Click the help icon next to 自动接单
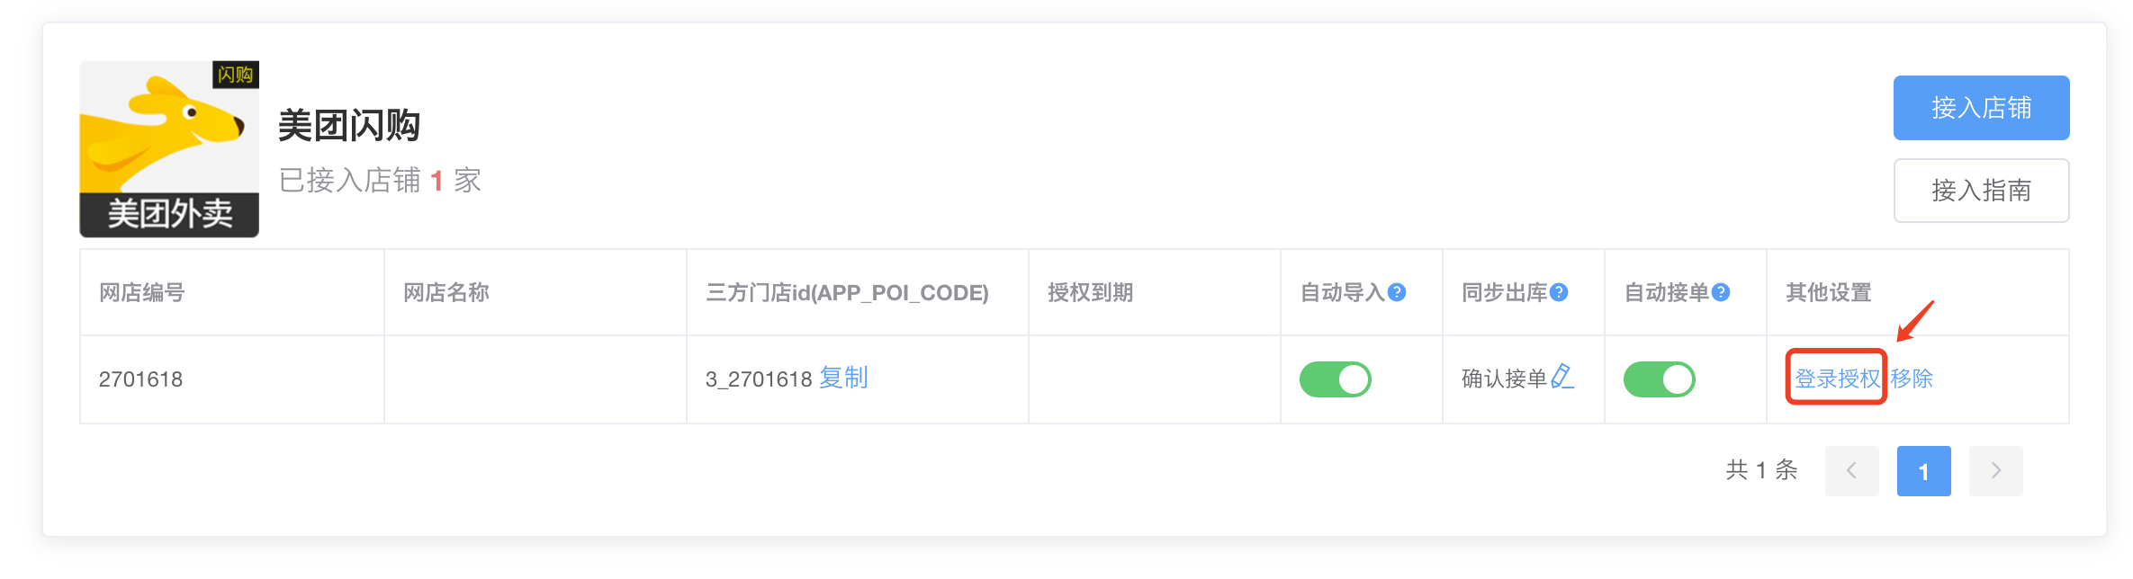 1721,292
